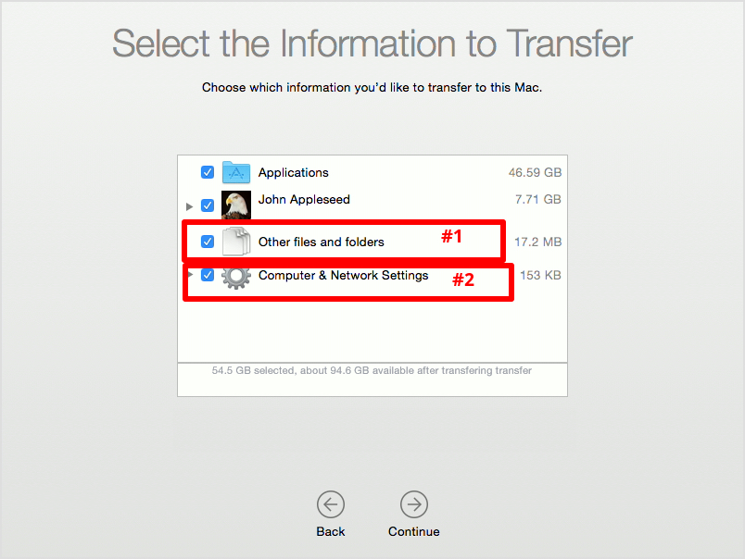Click the Computer & Network Settings gear icon
The image size is (745, 559).
pos(236,278)
